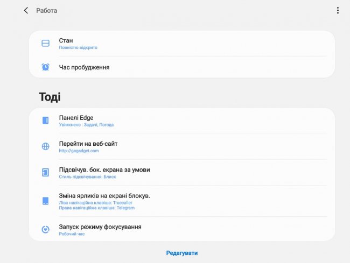Click the lock screen shortcuts icon
The image size is (350, 263).
[46, 201]
